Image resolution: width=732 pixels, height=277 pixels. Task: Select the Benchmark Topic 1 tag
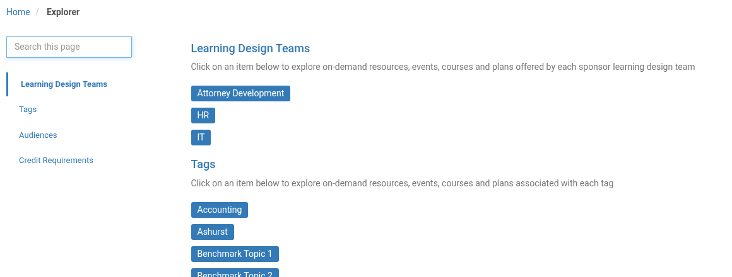[235, 254]
